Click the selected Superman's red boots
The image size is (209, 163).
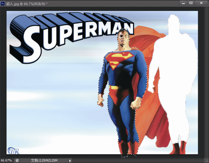click(x=129, y=148)
